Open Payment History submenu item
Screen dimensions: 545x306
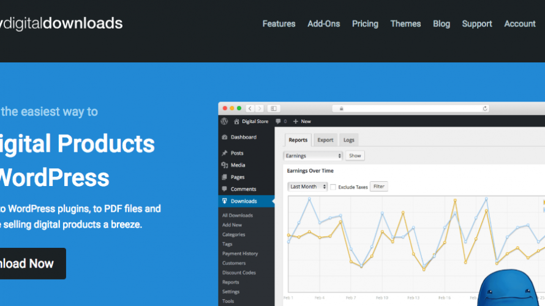(240, 253)
